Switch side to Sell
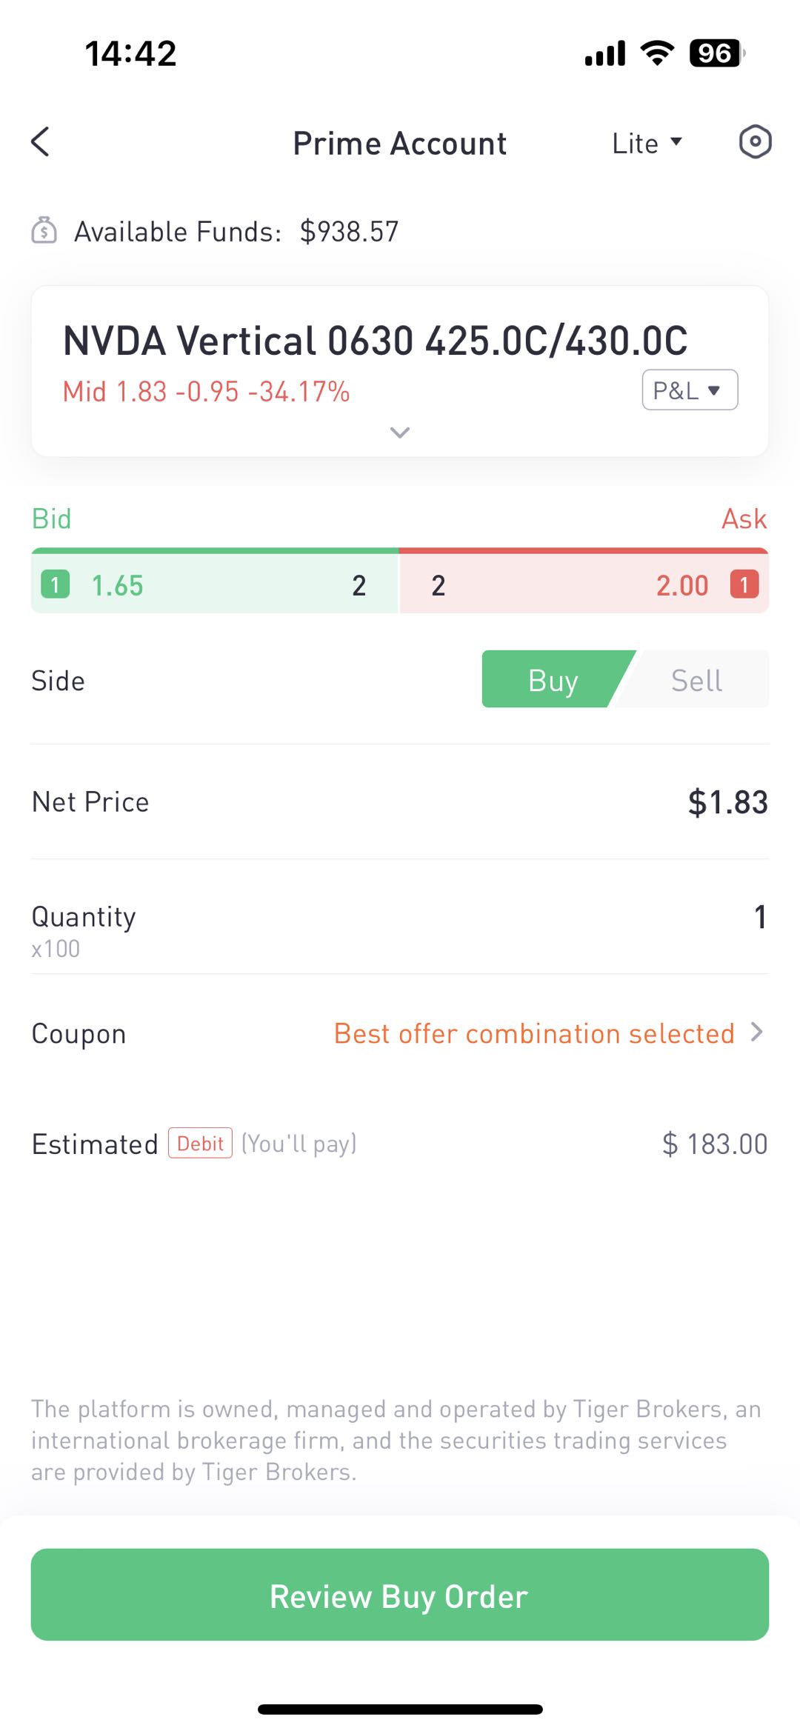The height and width of the screenshot is (1731, 800). point(696,680)
